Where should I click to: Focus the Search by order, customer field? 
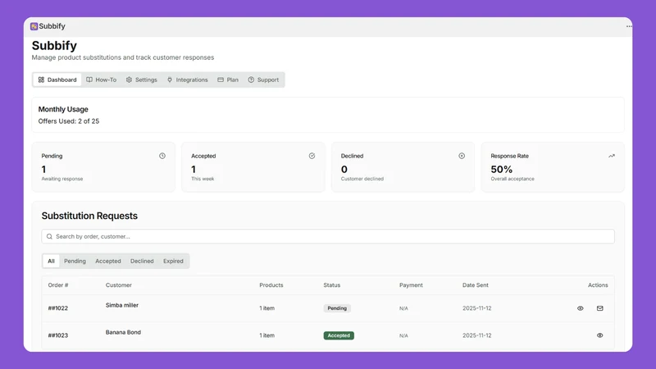pyautogui.click(x=328, y=236)
